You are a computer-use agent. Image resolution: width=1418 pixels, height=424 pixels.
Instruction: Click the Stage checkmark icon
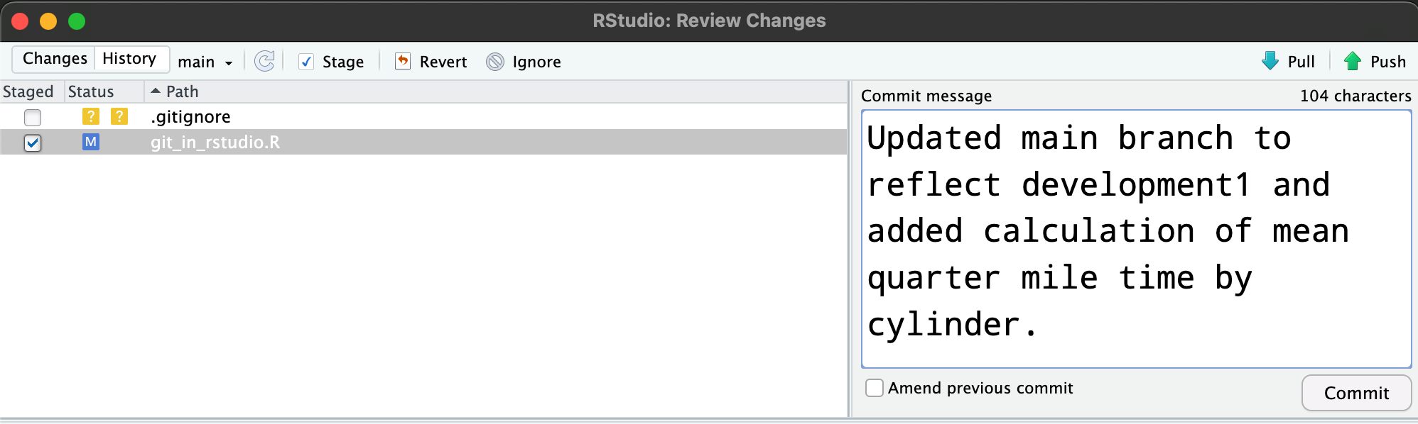(x=306, y=62)
